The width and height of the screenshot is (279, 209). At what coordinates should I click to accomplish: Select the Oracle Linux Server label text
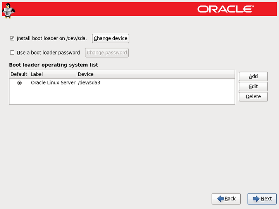(x=53, y=83)
